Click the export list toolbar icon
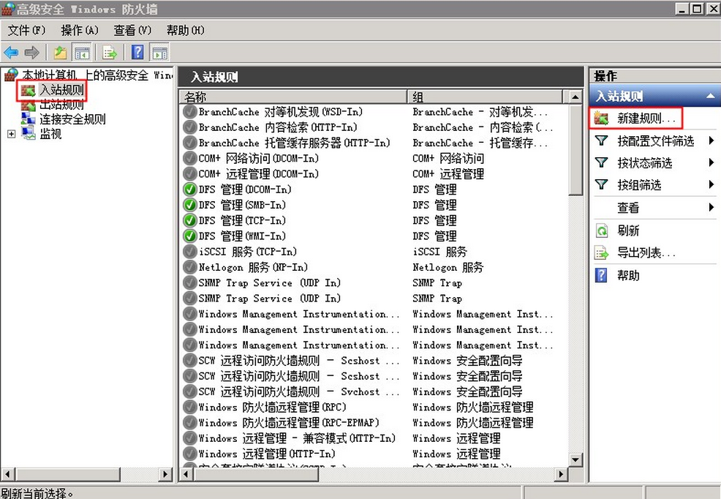721x499 pixels. tap(110, 53)
